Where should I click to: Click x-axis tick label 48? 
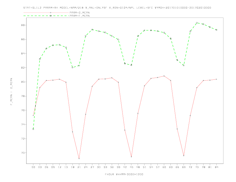tap(138, 167)
